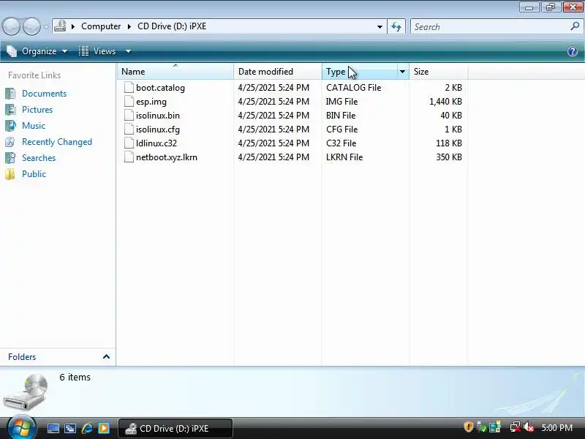
Task: Click the security shield tray icon
Action: pos(468,427)
